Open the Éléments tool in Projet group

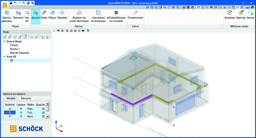18,15
